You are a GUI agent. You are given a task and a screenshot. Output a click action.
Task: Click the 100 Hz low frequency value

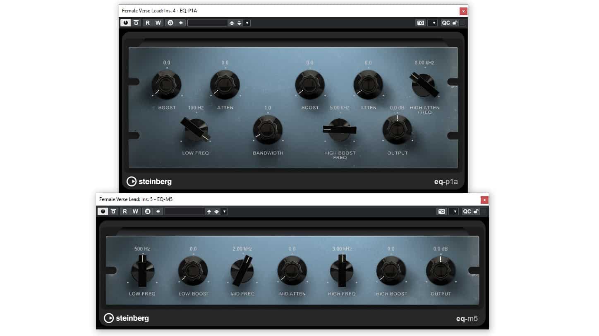click(x=196, y=108)
